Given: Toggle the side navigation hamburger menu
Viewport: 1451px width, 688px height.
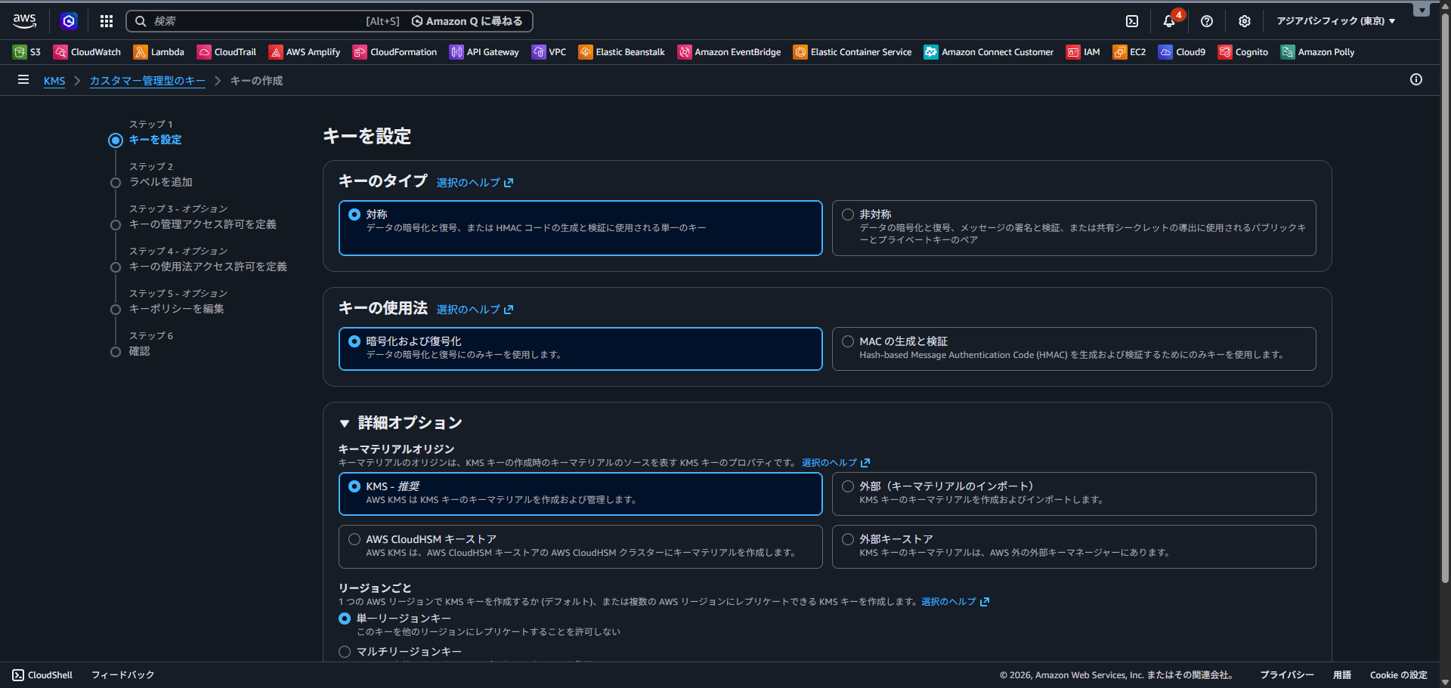Looking at the screenshot, I should click(x=23, y=79).
